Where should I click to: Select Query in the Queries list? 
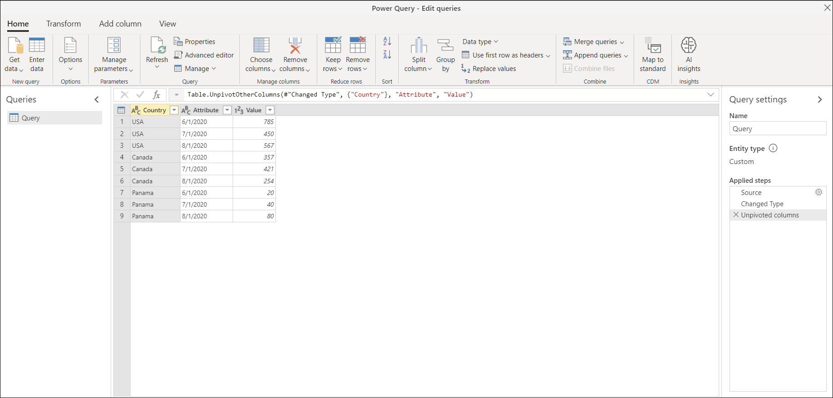tap(55, 118)
